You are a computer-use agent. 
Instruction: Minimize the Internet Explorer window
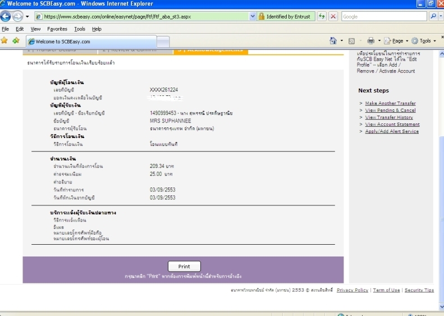pyautogui.click(x=420, y=3)
